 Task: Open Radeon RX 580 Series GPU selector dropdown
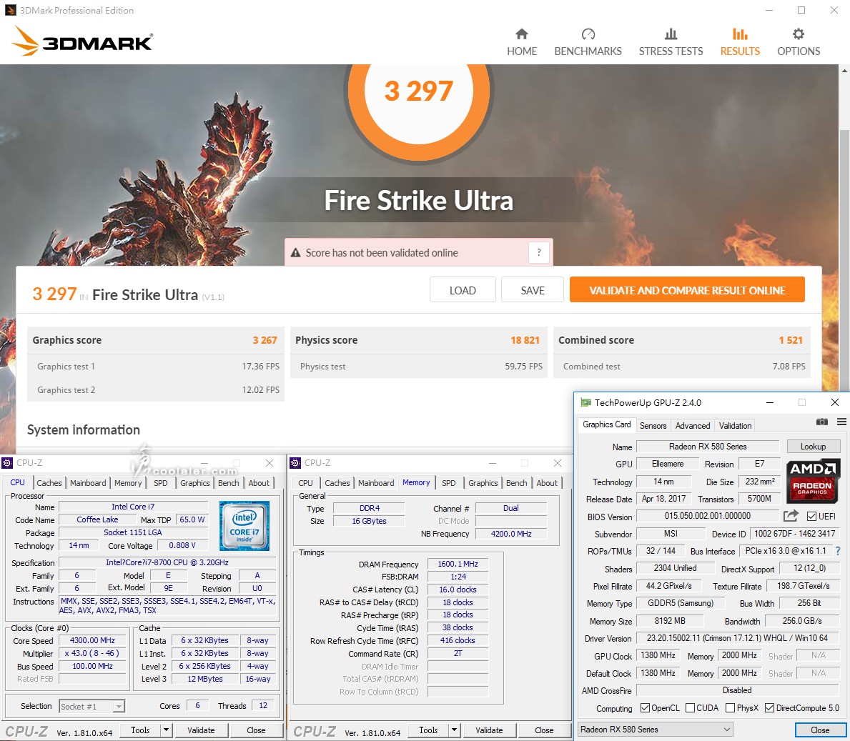[x=656, y=730]
